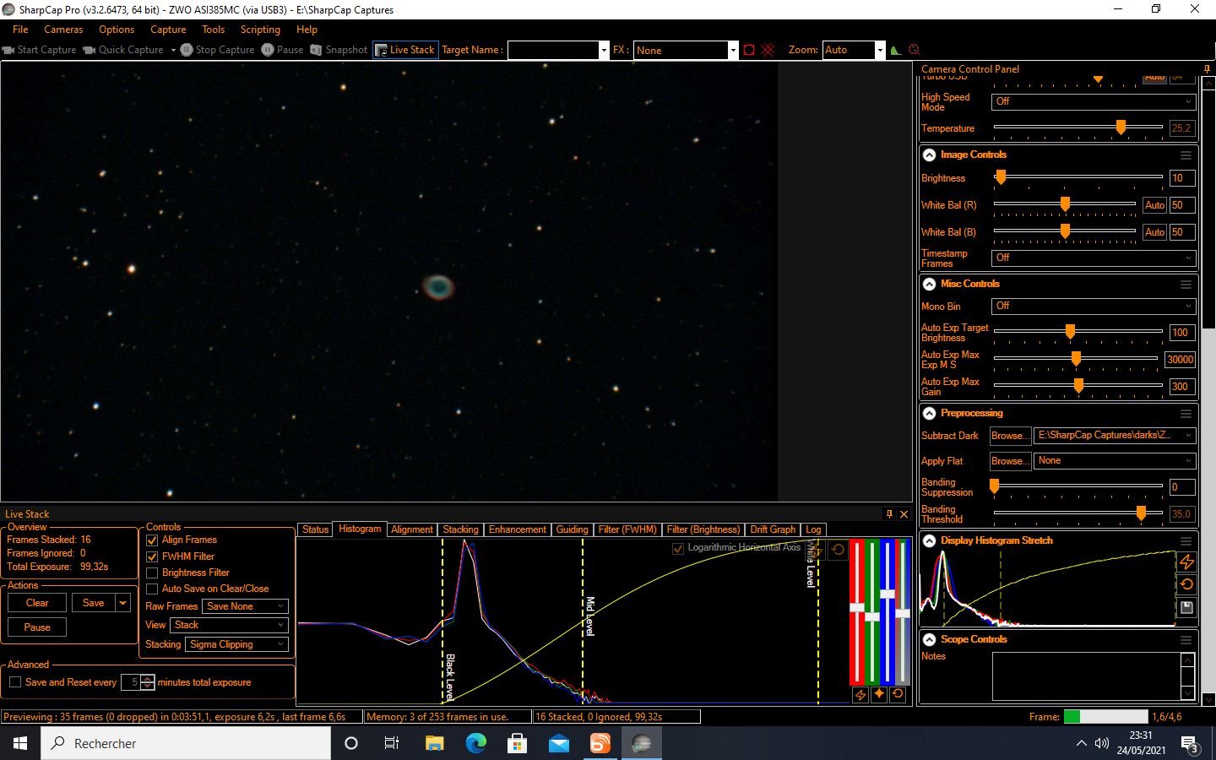Collapse the Image Controls section
This screenshot has width=1216, height=760.
tap(930, 155)
